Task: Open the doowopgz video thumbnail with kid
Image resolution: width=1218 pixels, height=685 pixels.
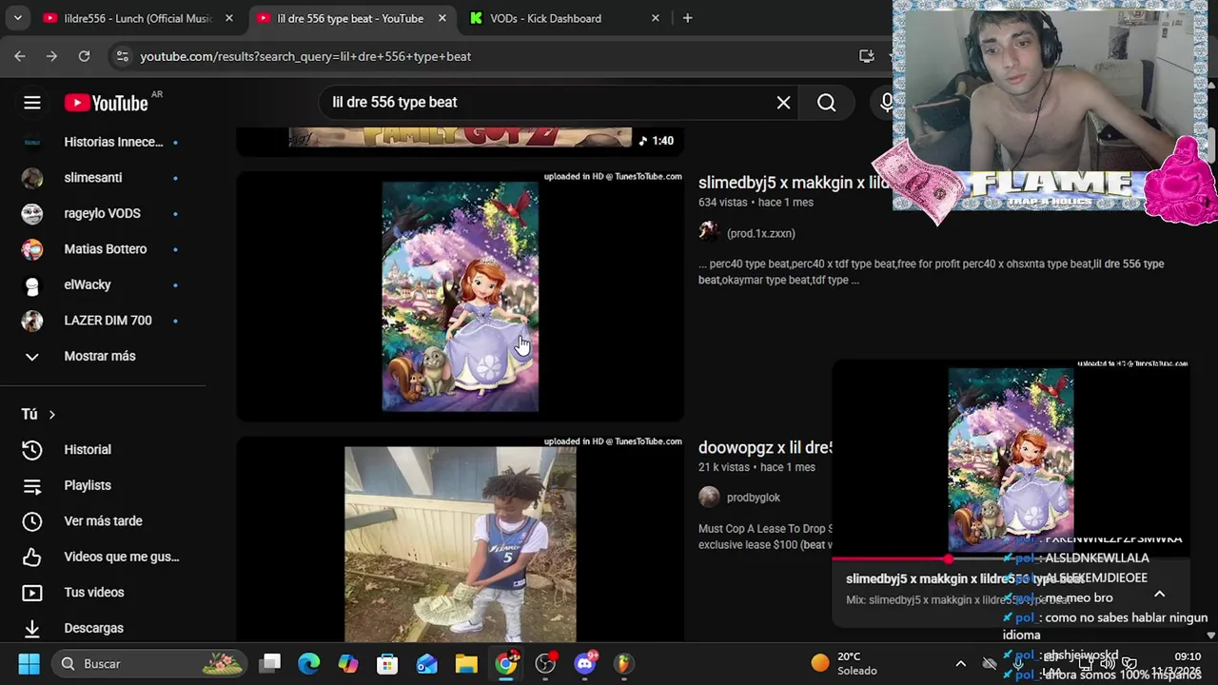Action: click(x=460, y=540)
